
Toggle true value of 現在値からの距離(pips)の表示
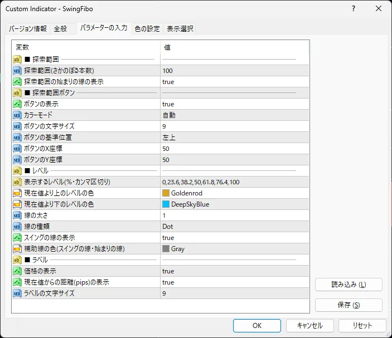pyautogui.click(x=235, y=282)
